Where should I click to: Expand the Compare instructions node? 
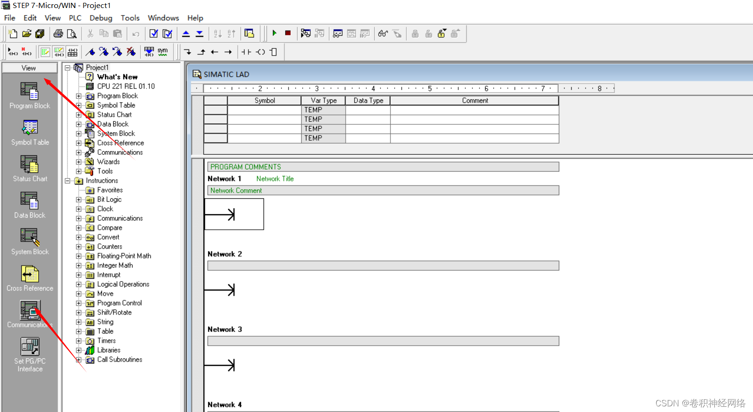pyautogui.click(x=79, y=228)
